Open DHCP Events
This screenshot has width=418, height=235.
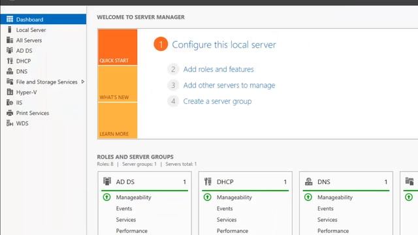(225, 209)
